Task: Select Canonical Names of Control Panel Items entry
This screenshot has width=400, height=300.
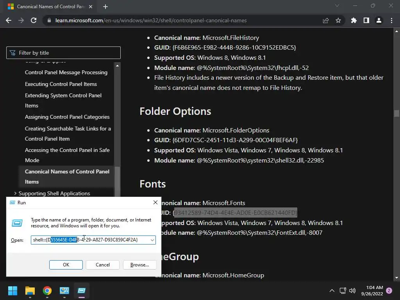Action: (x=67, y=177)
